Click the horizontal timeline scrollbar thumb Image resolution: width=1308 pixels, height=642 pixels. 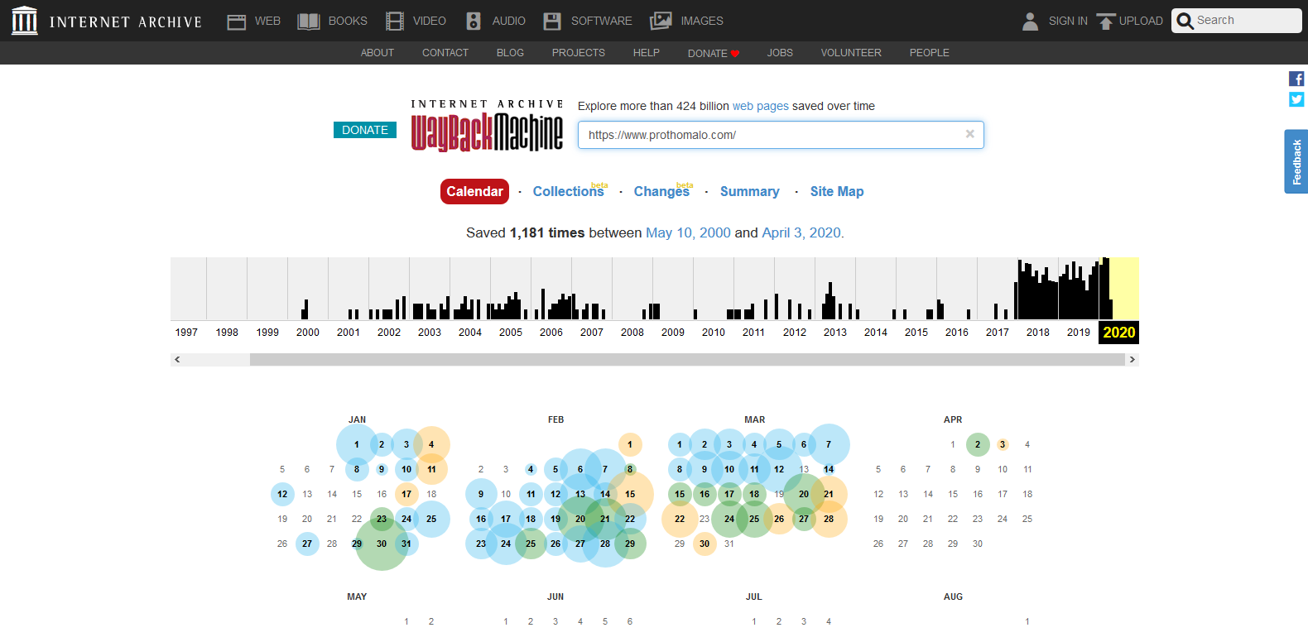coord(687,360)
